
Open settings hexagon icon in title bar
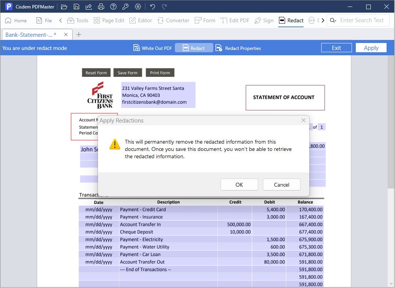coord(138,7)
